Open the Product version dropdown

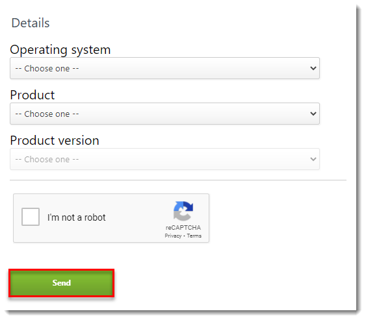[164, 159]
